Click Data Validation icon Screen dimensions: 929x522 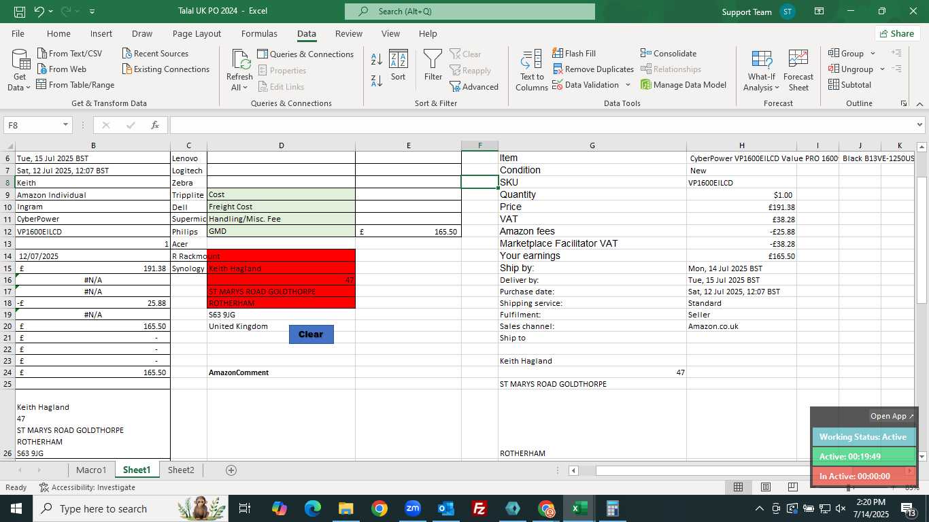pyautogui.click(x=558, y=84)
